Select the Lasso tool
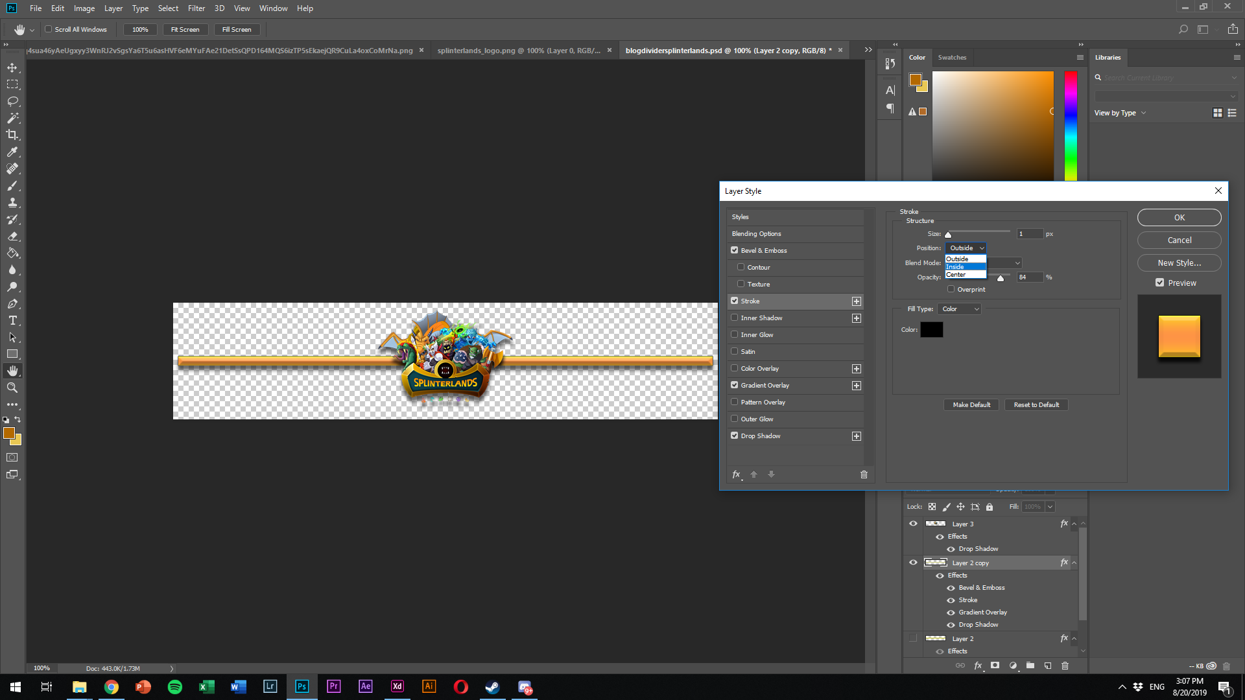This screenshot has width=1245, height=700. [x=12, y=102]
